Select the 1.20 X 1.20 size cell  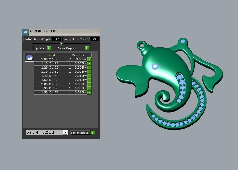tap(50, 68)
